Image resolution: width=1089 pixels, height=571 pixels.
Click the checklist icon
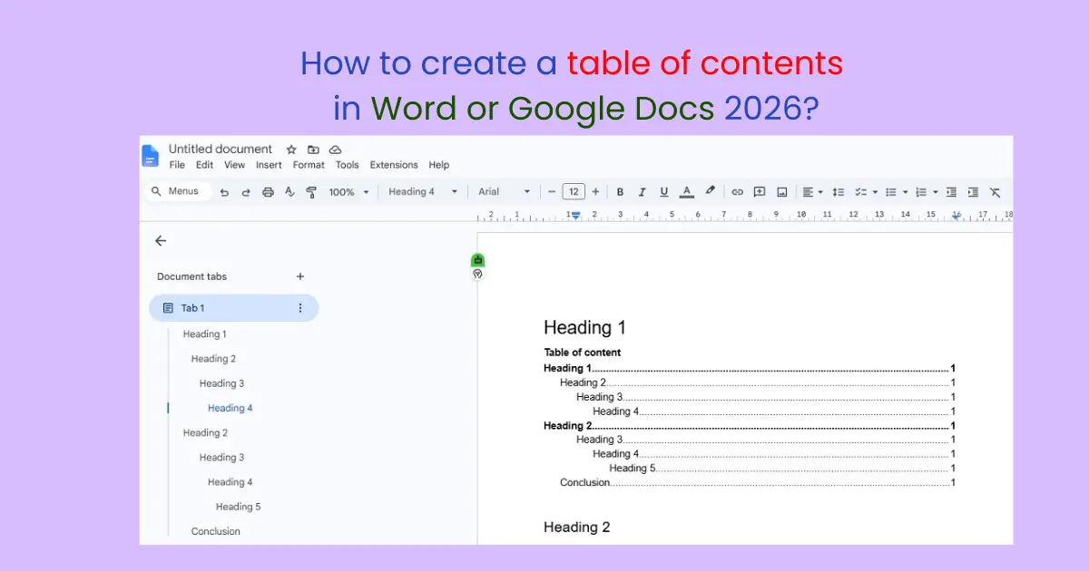coord(861,192)
